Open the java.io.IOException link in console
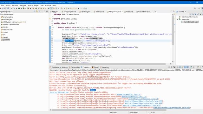Screen dimensions: 203x114 click(59, 92)
